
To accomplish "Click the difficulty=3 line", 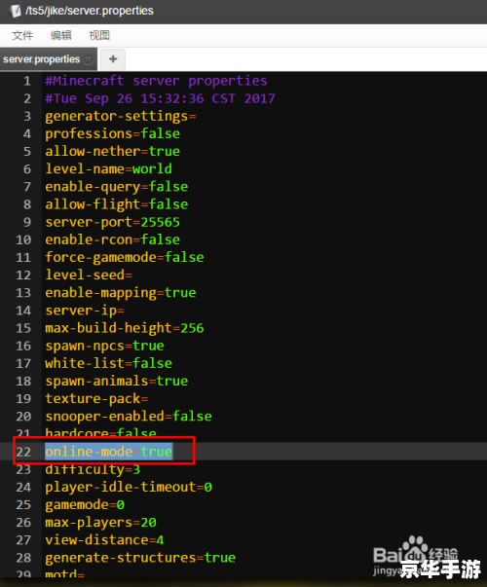I will point(93,469).
